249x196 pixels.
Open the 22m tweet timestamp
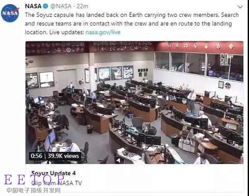coord(82,6)
